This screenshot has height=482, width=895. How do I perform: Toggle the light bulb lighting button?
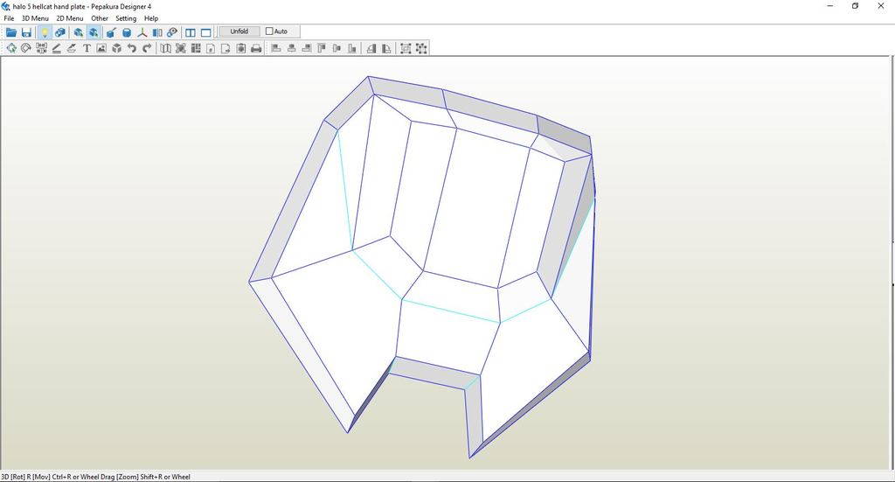(45, 32)
